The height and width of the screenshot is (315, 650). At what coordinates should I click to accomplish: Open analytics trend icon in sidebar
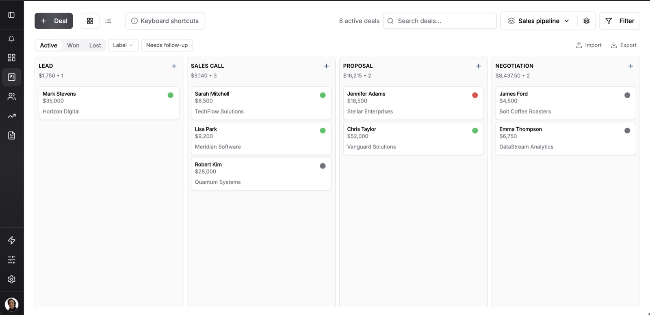click(11, 116)
